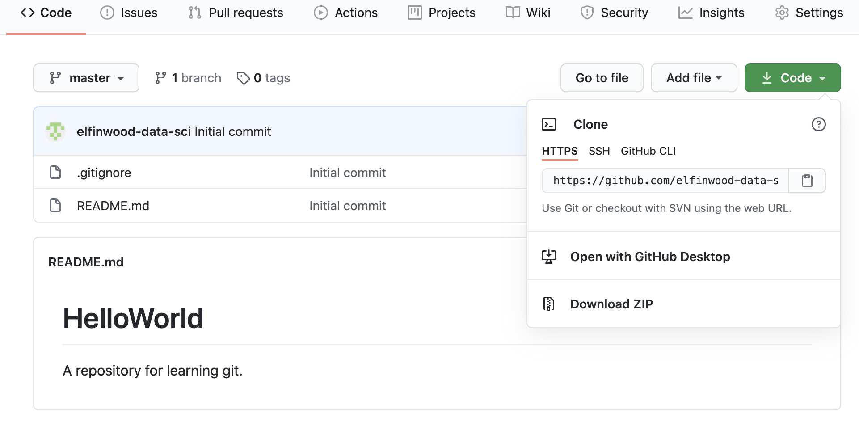The width and height of the screenshot is (859, 422).
Task: Switch to the SSH clone tab
Action: (x=599, y=151)
